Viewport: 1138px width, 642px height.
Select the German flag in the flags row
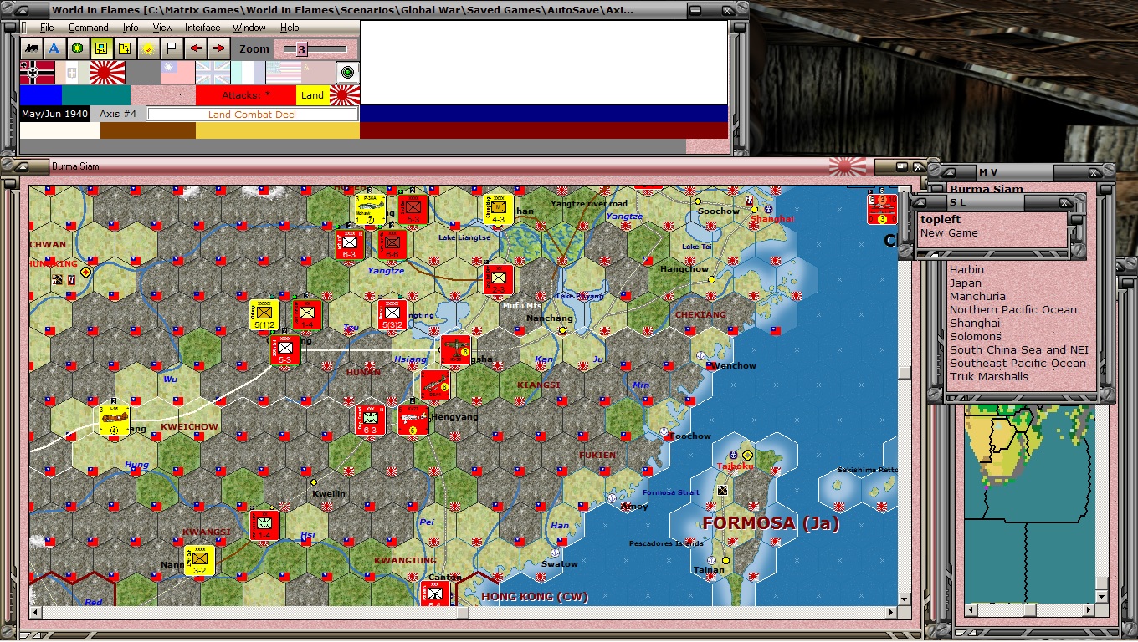point(38,73)
